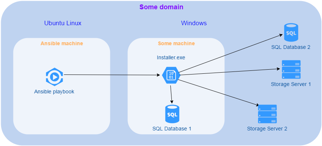The image size is (322, 146).
Task: Select the "Some machine" label
Action: [x=176, y=43]
